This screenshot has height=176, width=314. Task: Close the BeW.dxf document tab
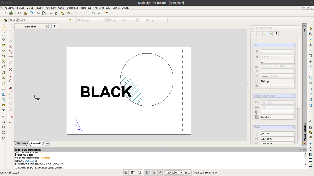point(47,27)
